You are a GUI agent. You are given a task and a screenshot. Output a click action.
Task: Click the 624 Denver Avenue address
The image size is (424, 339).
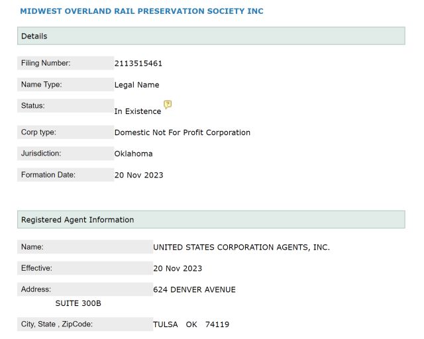click(194, 290)
